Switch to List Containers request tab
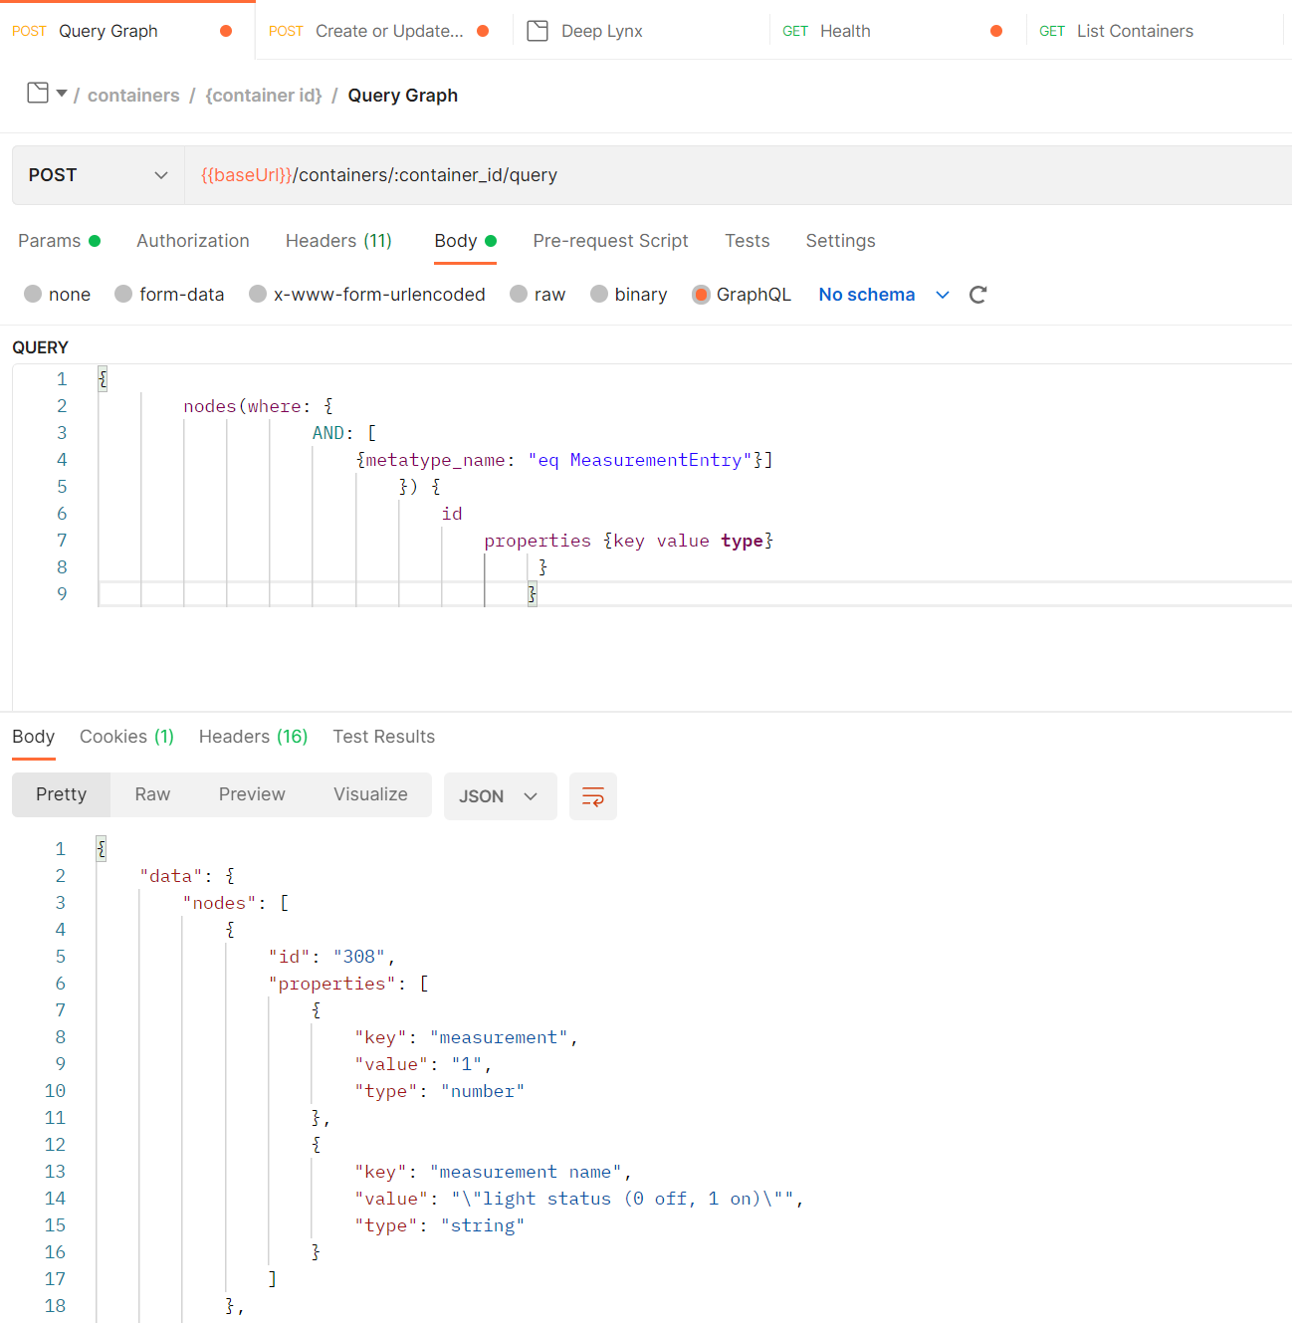1292x1323 pixels. pyautogui.click(x=1155, y=31)
